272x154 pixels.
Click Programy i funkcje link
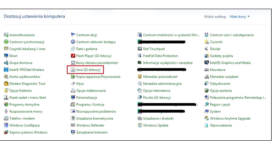90,104
